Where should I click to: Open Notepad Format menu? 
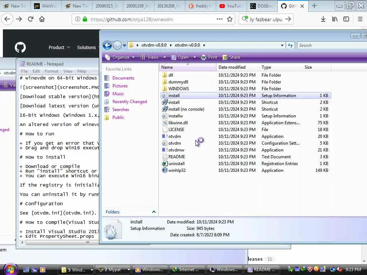point(51,71)
